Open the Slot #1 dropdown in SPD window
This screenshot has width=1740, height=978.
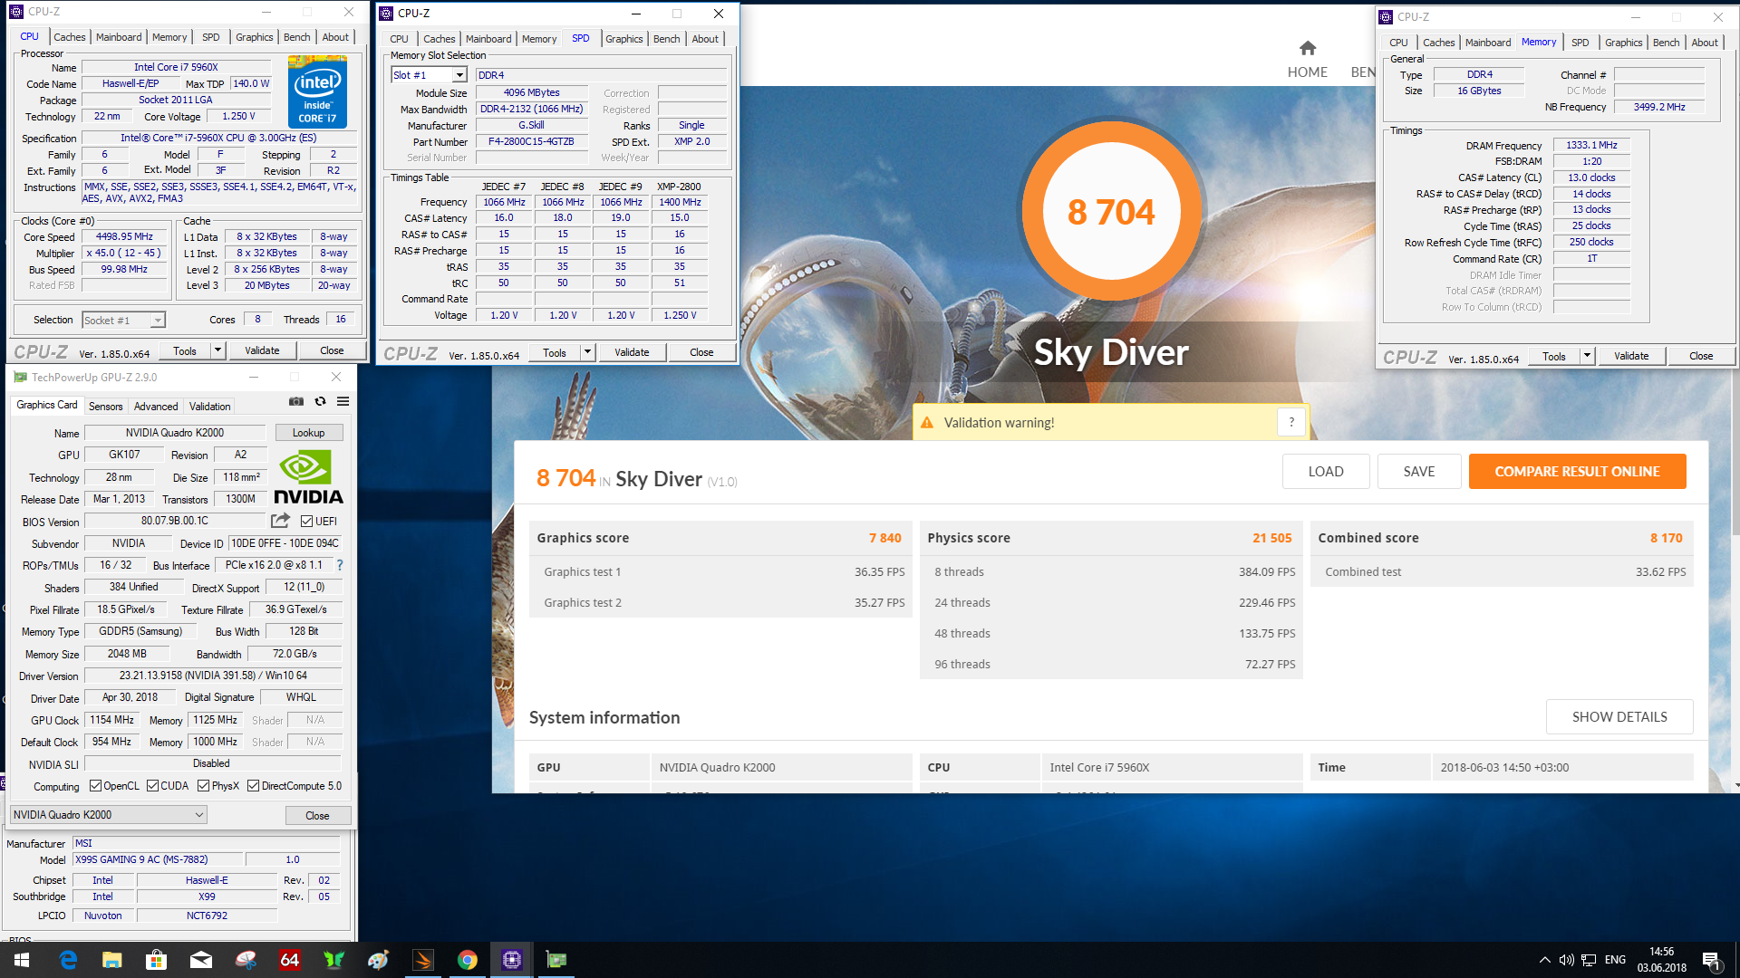pos(459,75)
